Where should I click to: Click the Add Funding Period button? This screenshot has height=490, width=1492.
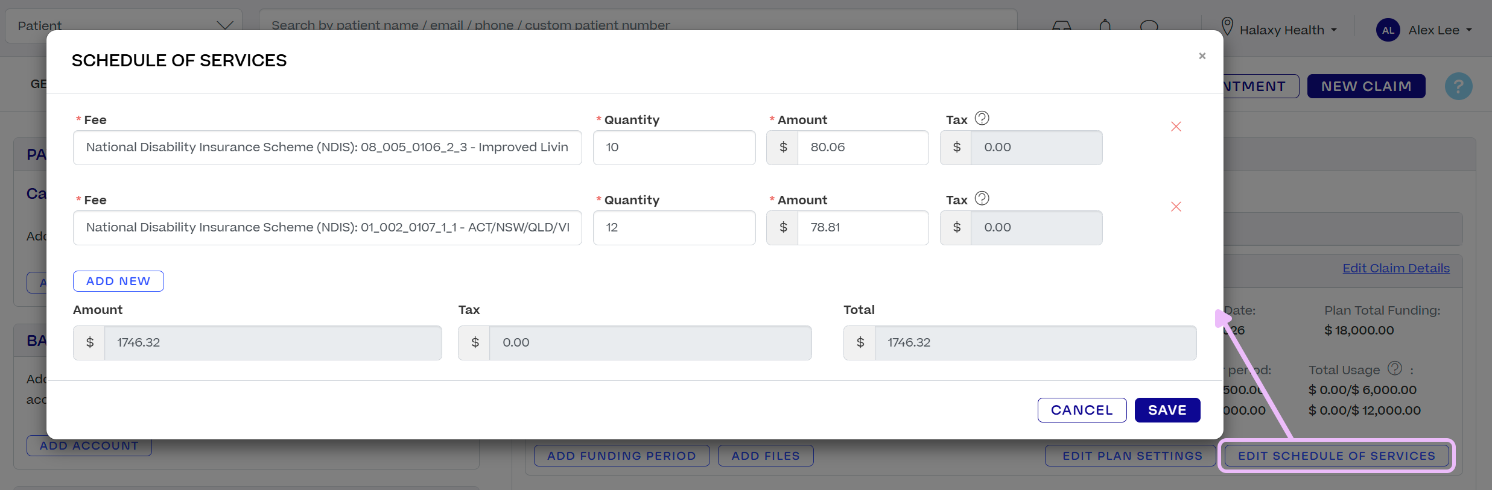621,456
